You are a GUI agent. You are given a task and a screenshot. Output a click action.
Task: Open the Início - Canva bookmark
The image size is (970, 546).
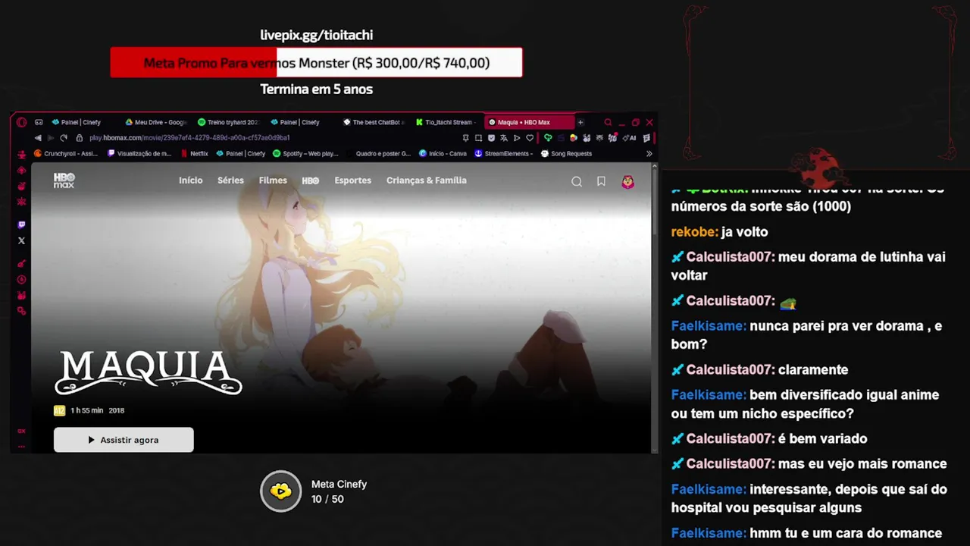point(443,153)
